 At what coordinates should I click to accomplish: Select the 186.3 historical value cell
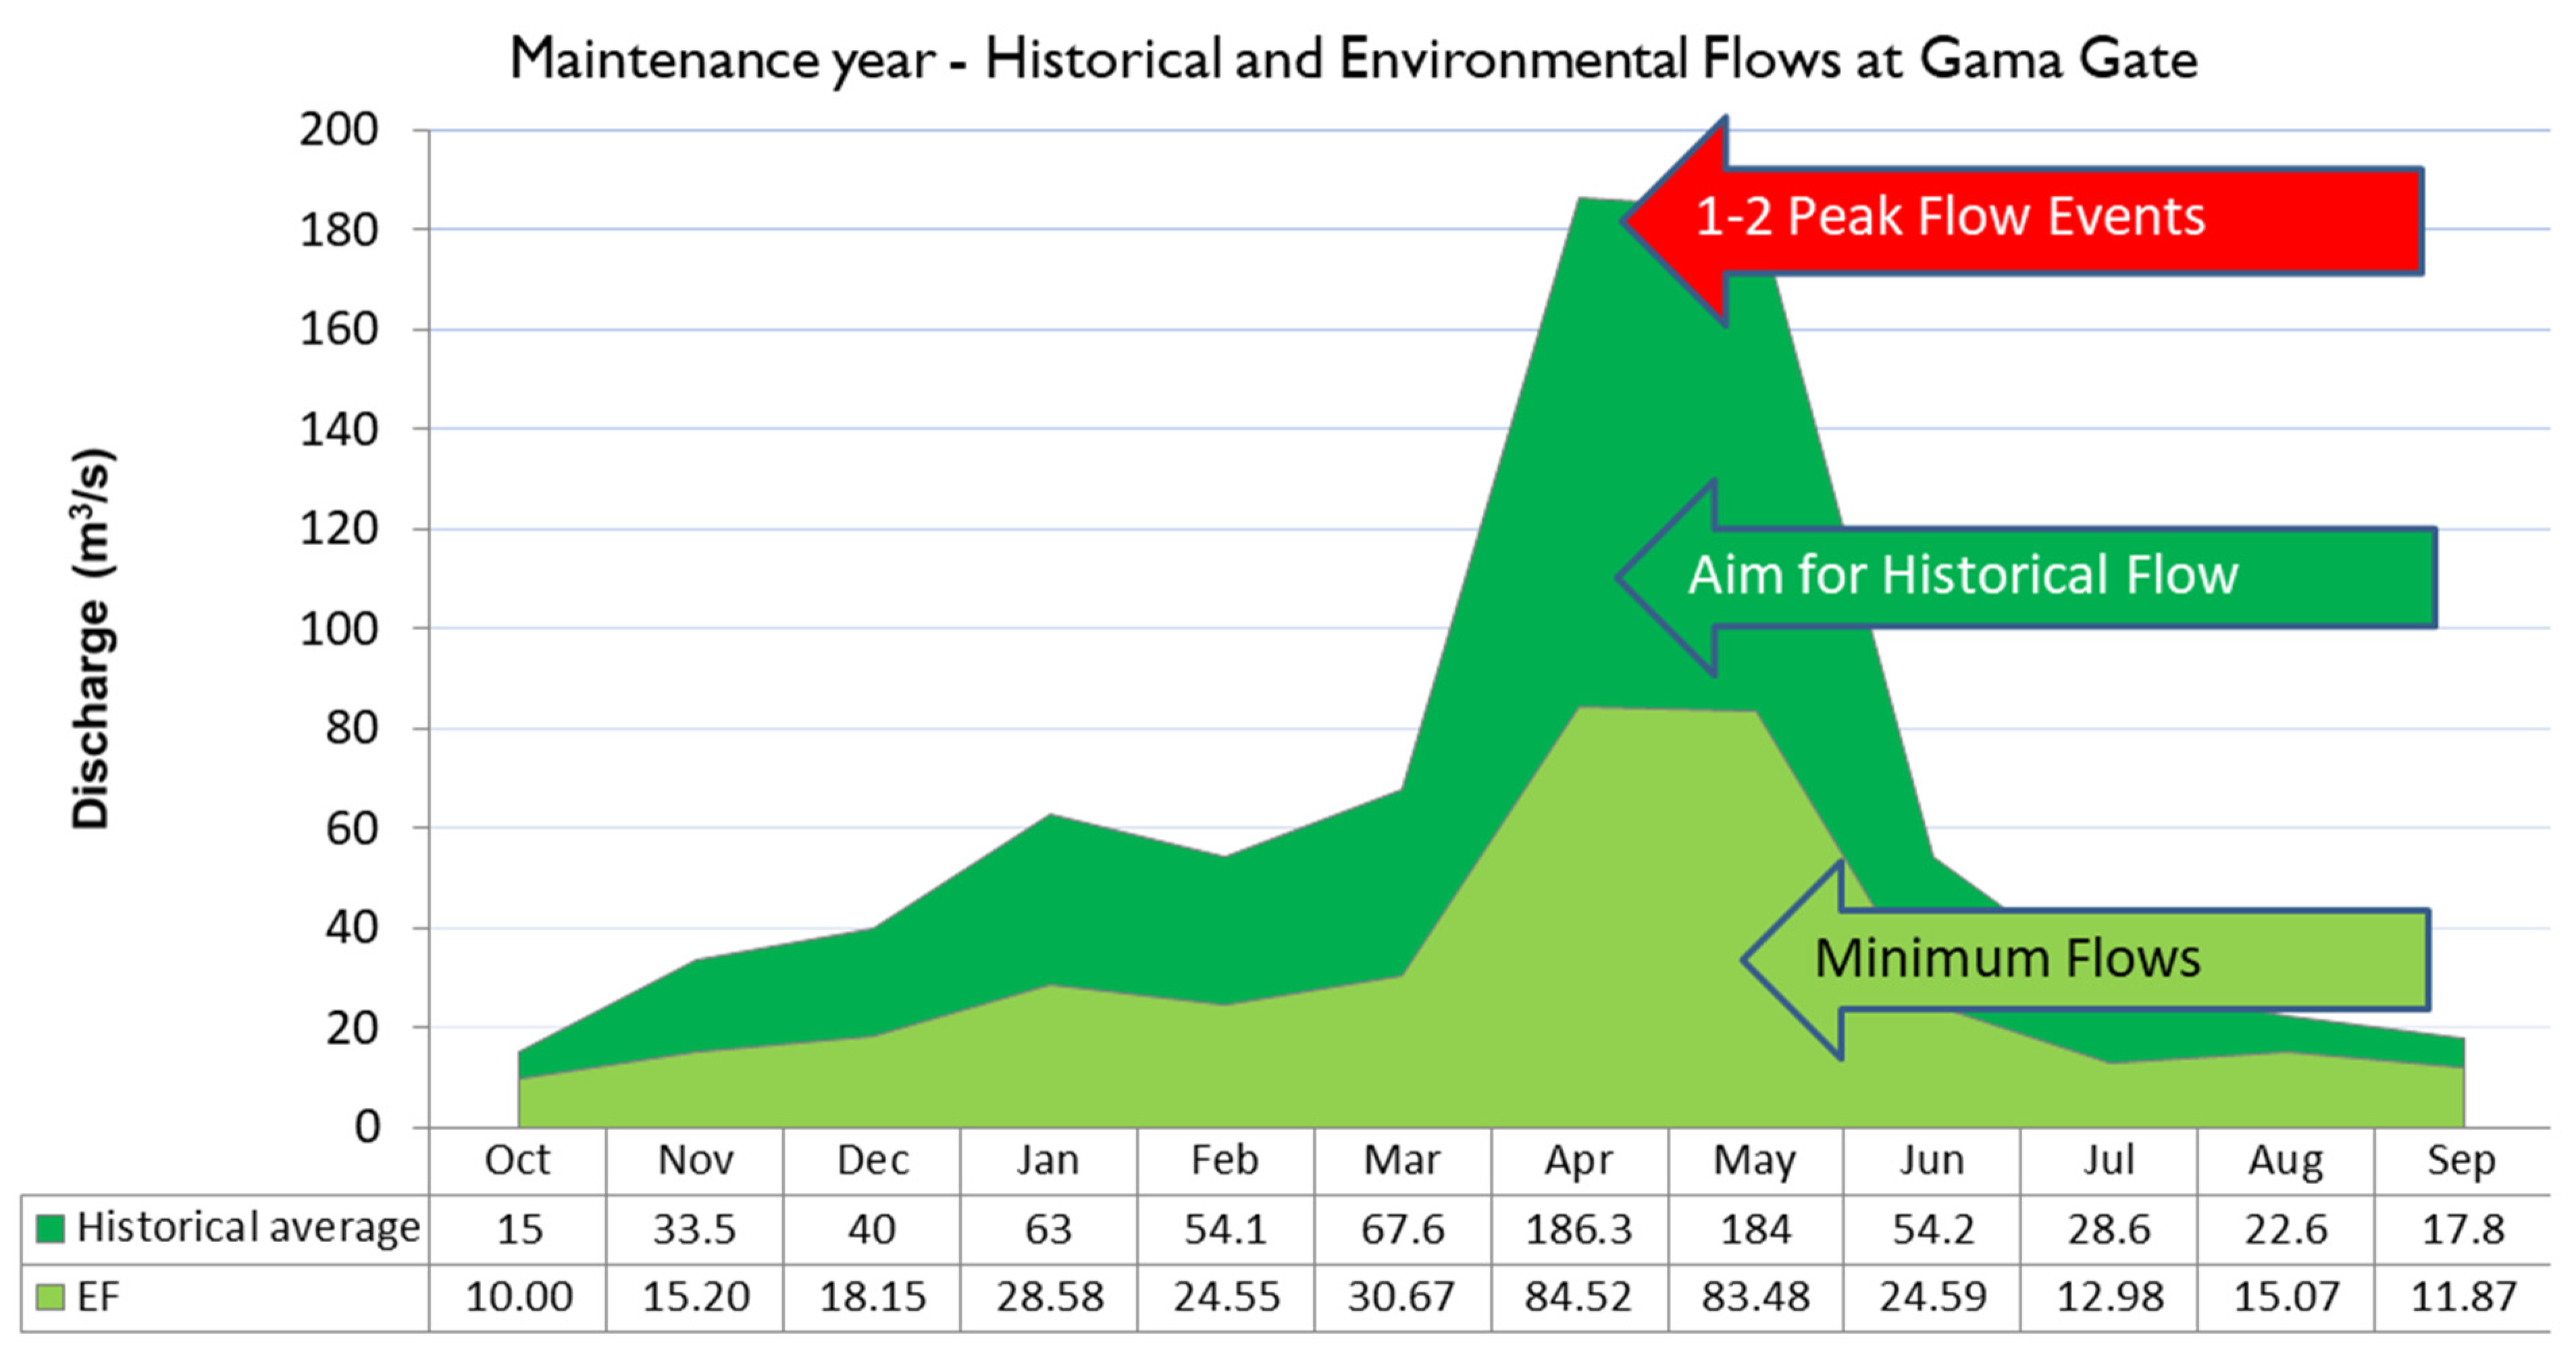(x=1578, y=1229)
